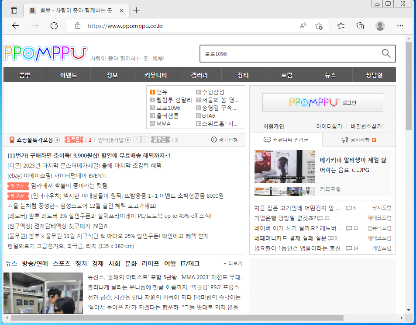Close the 뽐뿌 browser tab
Screen dimensions: 416x325
click(121, 10)
